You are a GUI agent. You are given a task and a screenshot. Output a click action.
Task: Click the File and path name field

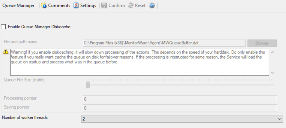(x=164, y=43)
